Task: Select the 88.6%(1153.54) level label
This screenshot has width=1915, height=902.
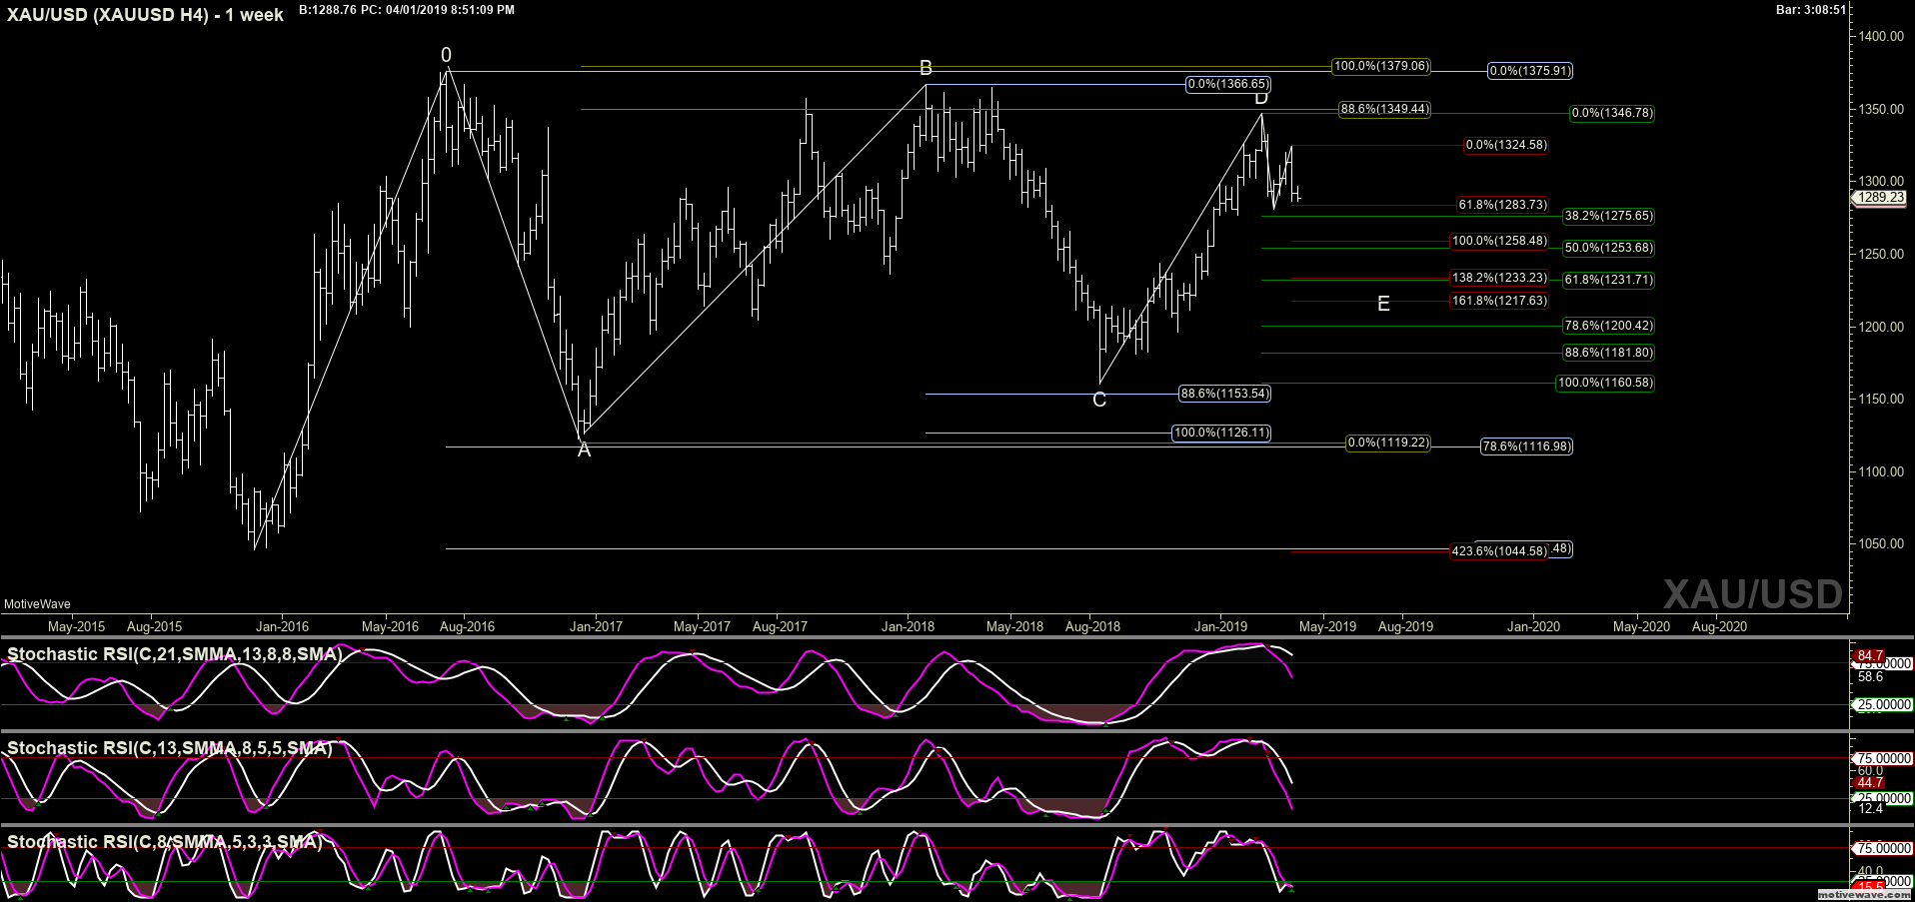Action: tap(1224, 394)
